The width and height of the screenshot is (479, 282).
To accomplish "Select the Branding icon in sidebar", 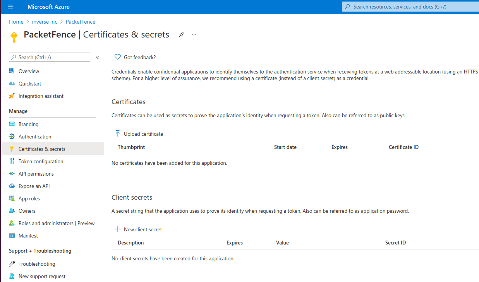I will [12, 124].
